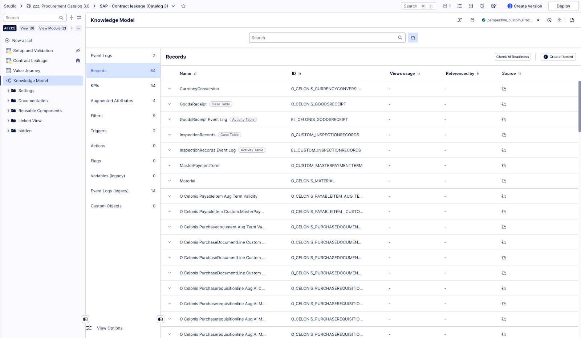Screen dimensions: 581x338
Task: Click the favorite star icon in breadcrumb
Action: tap(183, 6)
